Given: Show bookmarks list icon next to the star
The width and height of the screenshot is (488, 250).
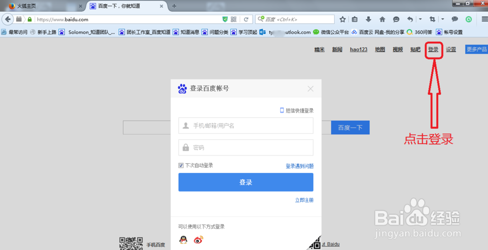Looking at the screenshot, I should [x=355, y=19].
